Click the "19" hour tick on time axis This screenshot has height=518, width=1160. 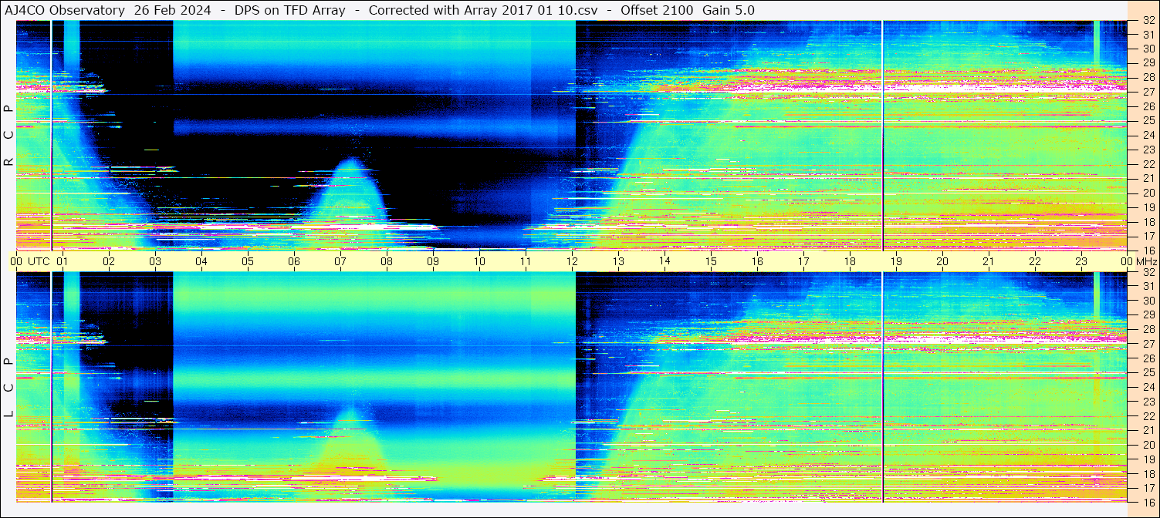pyautogui.click(x=896, y=261)
